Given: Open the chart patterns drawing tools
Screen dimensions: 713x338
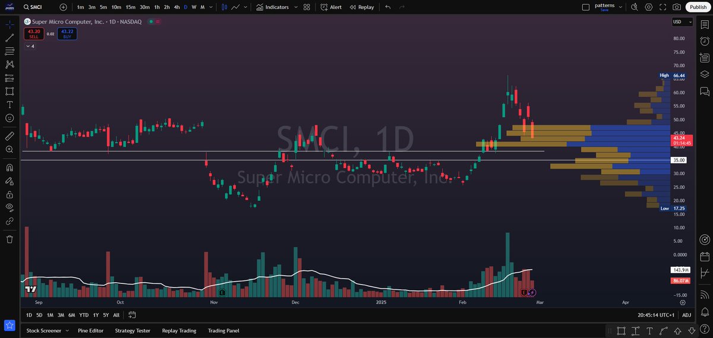Looking at the screenshot, I should (x=10, y=64).
